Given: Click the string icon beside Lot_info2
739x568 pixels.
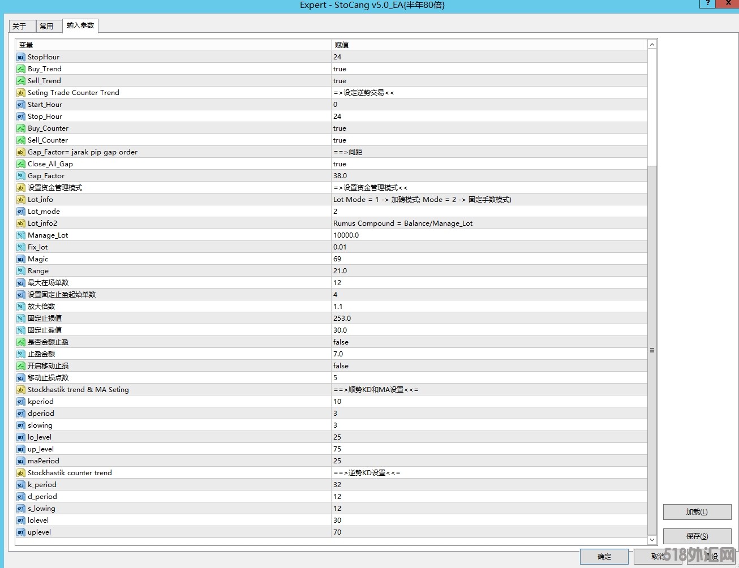Looking at the screenshot, I should 21,223.
